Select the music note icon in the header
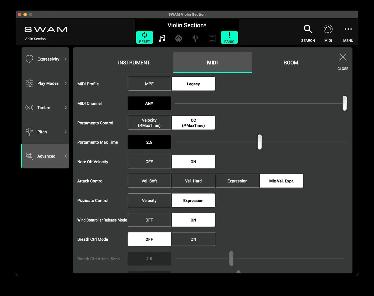Viewport: 374px width, 296px height. tap(162, 38)
